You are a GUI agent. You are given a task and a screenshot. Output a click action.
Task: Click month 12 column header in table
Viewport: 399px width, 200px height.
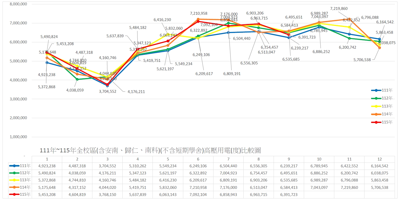click(x=379, y=159)
